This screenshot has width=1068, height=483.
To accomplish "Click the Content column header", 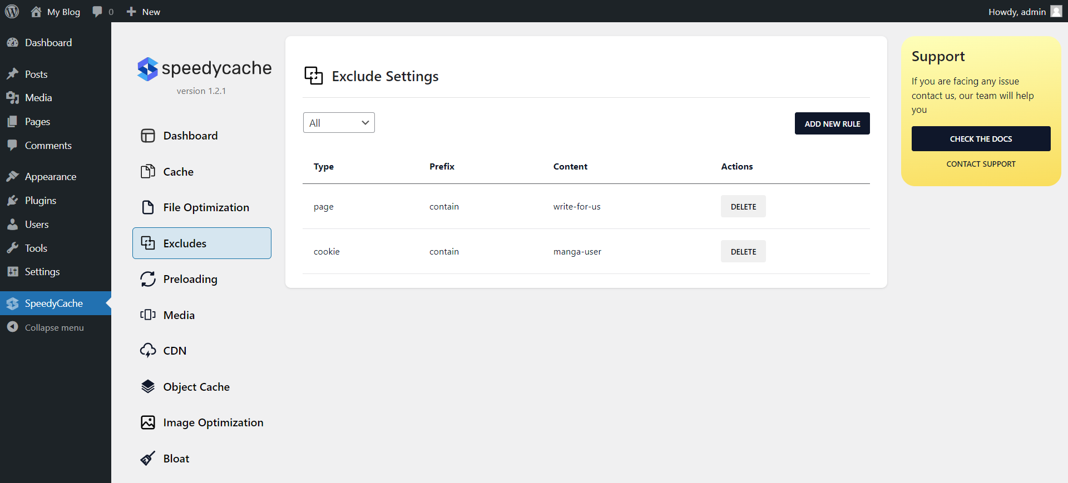I will [x=570, y=167].
